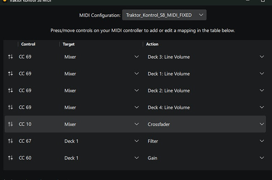Open the MIDI Configuration dropdown Traktor_Kontrol_S8_MIDI_FIXED

click(164, 15)
